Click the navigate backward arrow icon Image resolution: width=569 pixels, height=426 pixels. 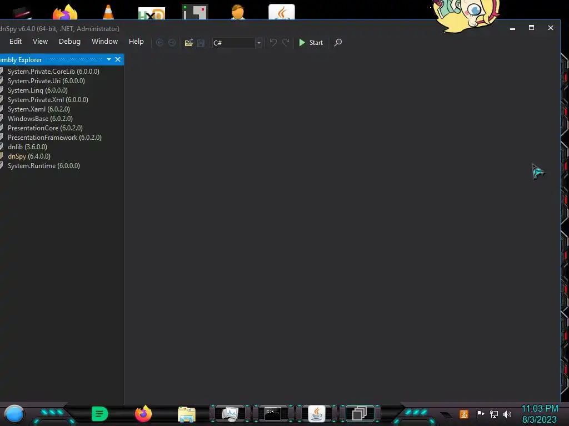pyautogui.click(x=159, y=43)
